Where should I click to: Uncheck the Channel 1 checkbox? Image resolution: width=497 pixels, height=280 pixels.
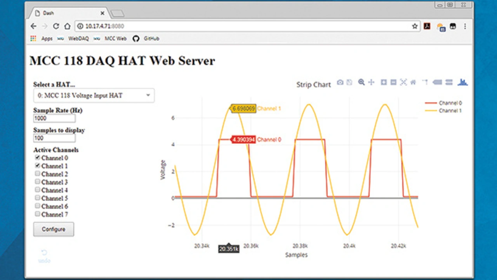[37, 166]
